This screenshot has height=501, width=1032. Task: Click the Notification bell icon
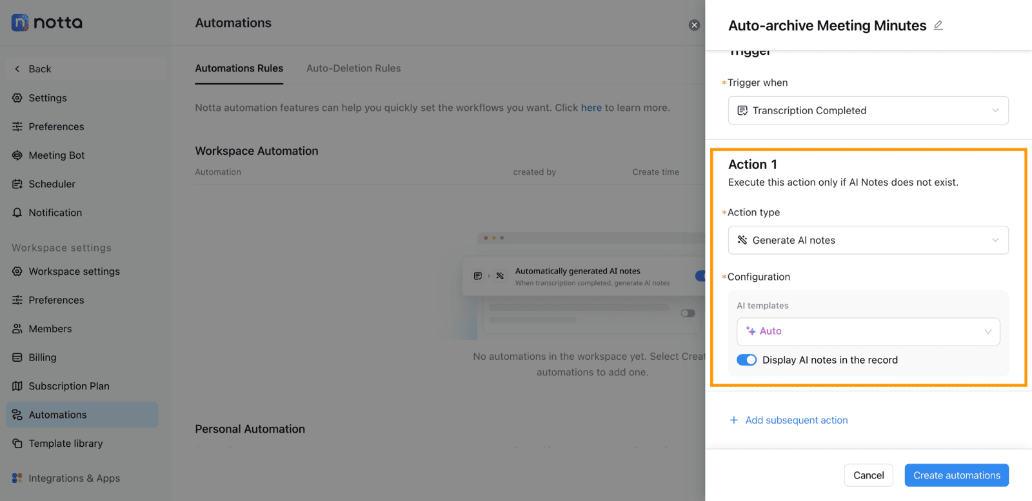point(17,213)
